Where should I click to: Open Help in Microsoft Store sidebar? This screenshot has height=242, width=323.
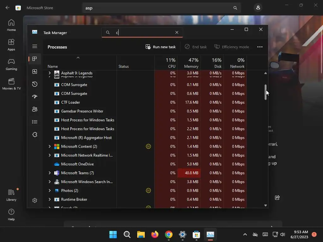click(11, 215)
